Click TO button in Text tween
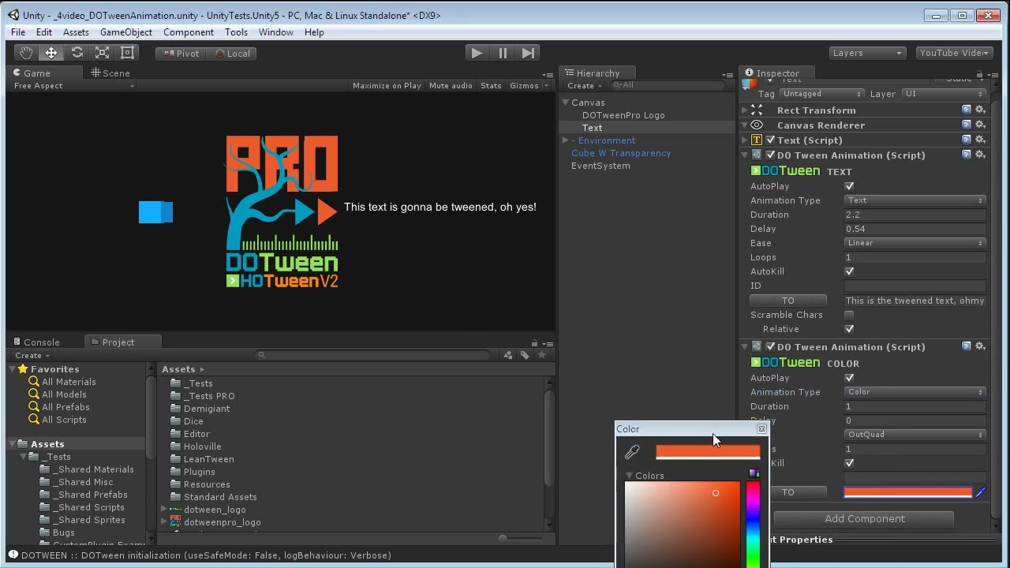 [x=787, y=301]
